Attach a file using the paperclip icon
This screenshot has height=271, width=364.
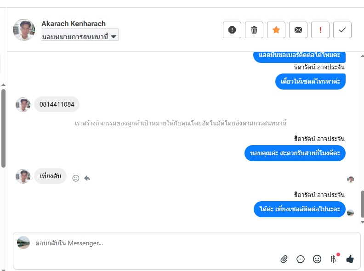coord(284,259)
